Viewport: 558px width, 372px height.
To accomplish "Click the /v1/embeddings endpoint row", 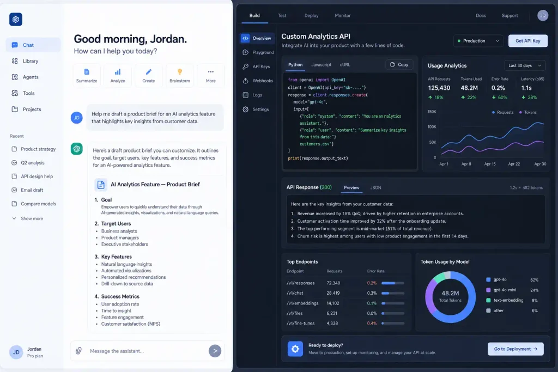I will pyautogui.click(x=345, y=303).
